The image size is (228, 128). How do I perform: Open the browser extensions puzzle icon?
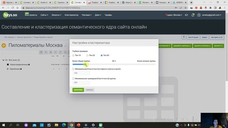click(210, 8)
